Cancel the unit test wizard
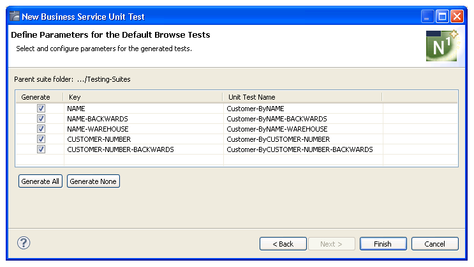Screen dimensions: 474x267 (x=434, y=244)
